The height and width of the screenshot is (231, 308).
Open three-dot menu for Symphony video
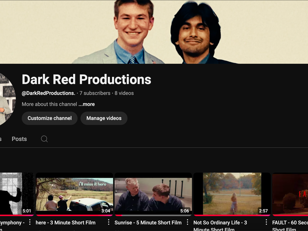point(30,222)
